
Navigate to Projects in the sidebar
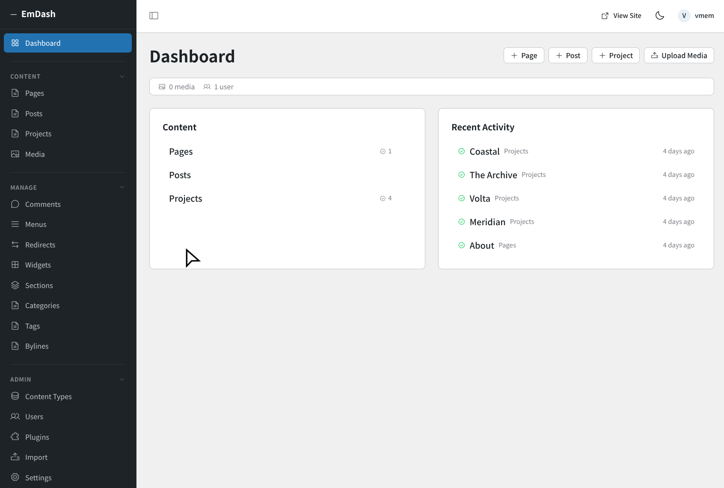[68, 133]
